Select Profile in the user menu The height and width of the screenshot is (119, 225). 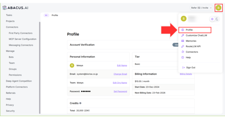pyautogui.click(x=189, y=30)
